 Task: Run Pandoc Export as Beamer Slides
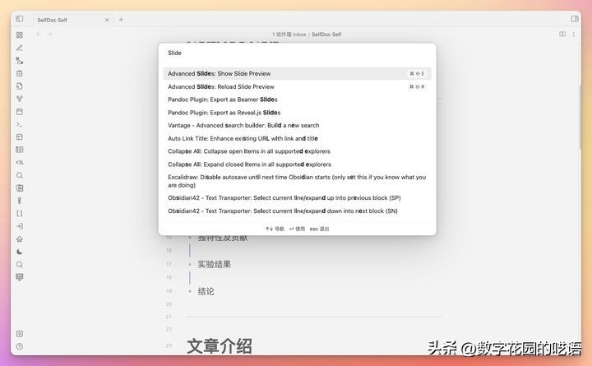tap(297, 100)
